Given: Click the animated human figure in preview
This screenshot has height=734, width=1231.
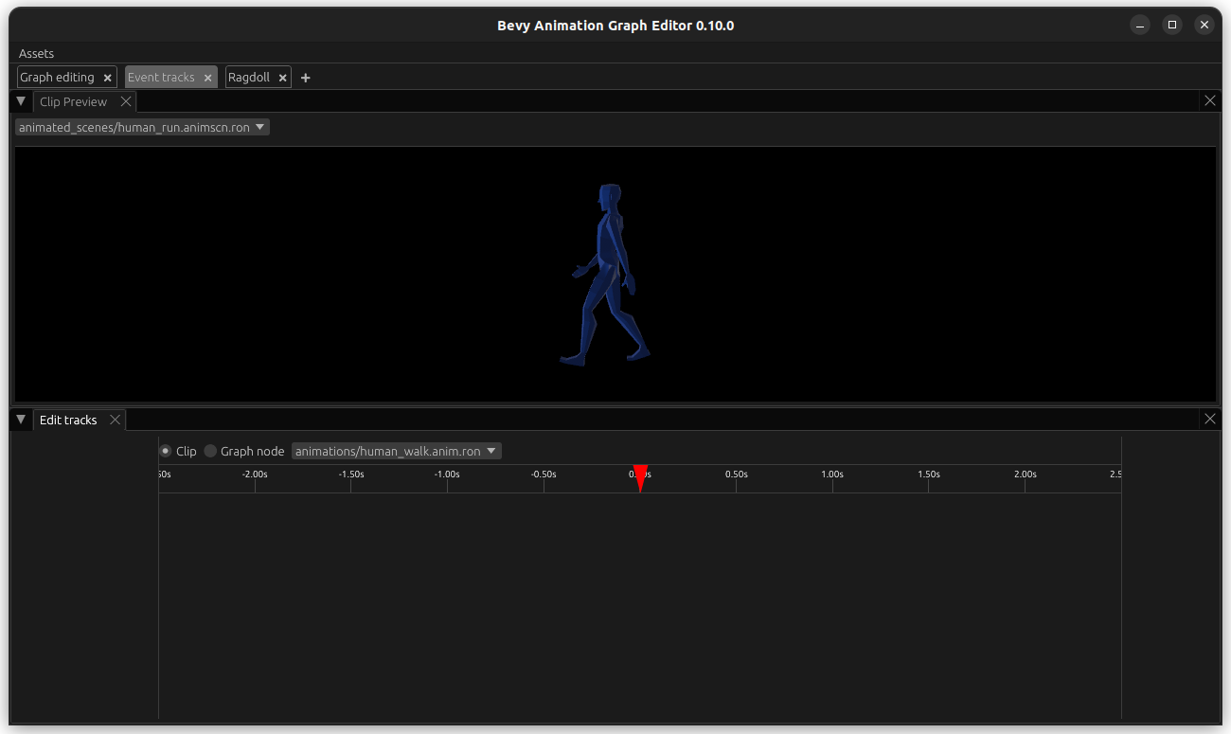Looking at the screenshot, I should point(606,275).
